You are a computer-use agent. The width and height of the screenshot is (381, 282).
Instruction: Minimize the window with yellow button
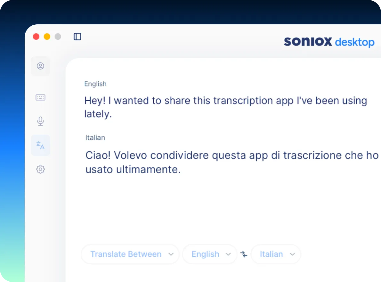tap(47, 37)
